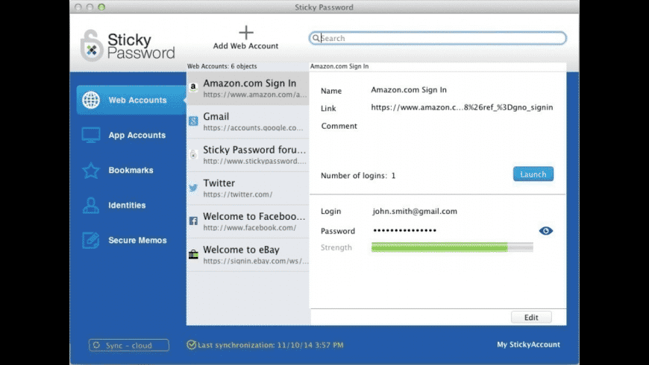
Task: Select the Welcome to eBay entry
Action: coord(248,255)
